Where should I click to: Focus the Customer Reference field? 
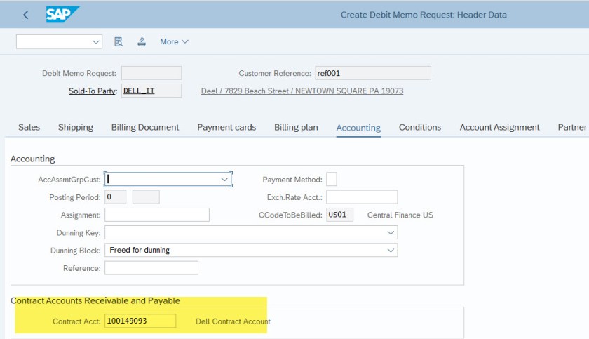372,73
